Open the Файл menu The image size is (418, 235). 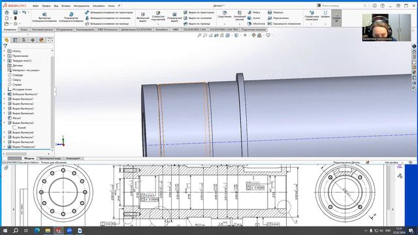[x=35, y=6]
